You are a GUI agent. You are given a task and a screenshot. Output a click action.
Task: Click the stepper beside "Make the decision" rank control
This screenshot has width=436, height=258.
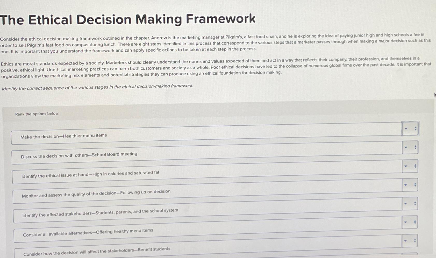pyautogui.click(x=415, y=129)
